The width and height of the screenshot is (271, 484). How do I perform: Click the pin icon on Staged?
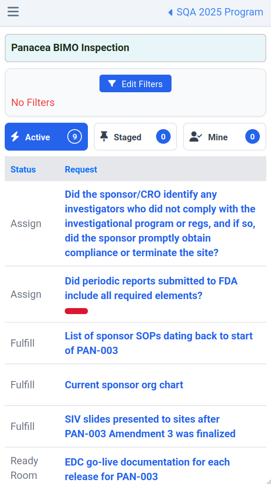(x=104, y=136)
